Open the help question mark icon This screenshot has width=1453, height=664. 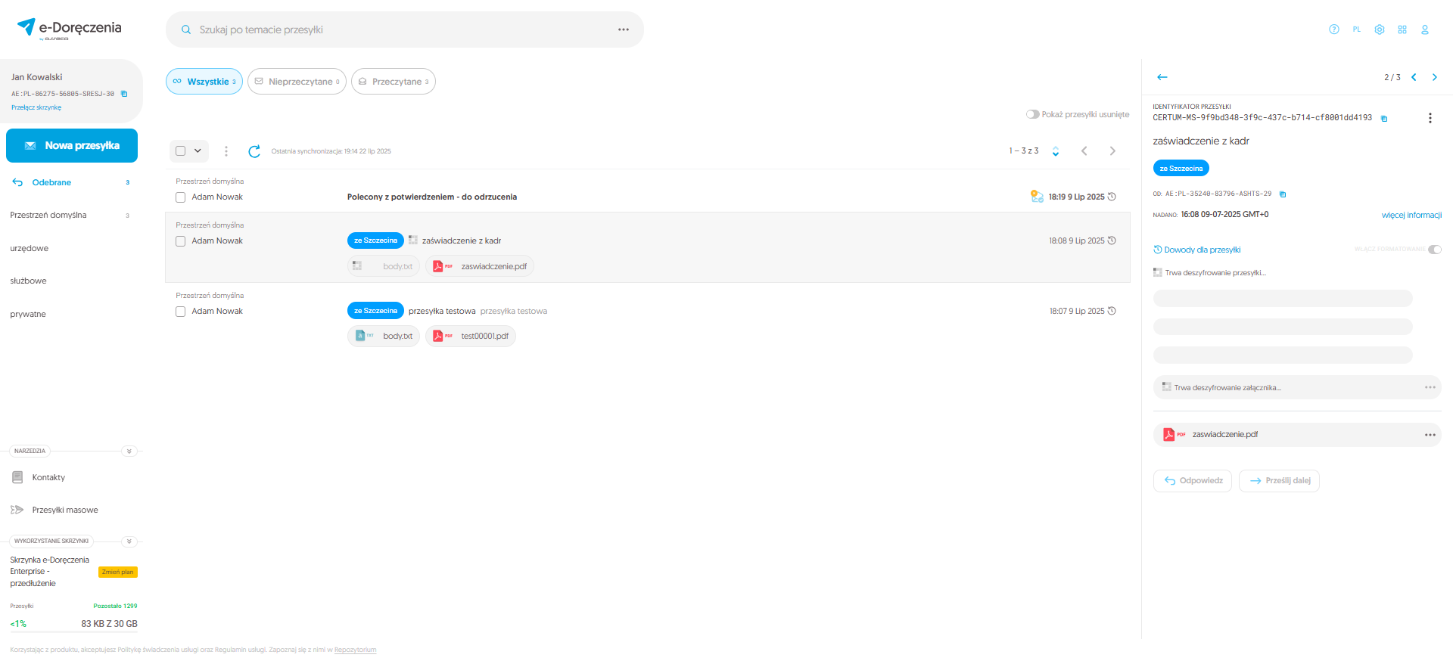(x=1333, y=29)
